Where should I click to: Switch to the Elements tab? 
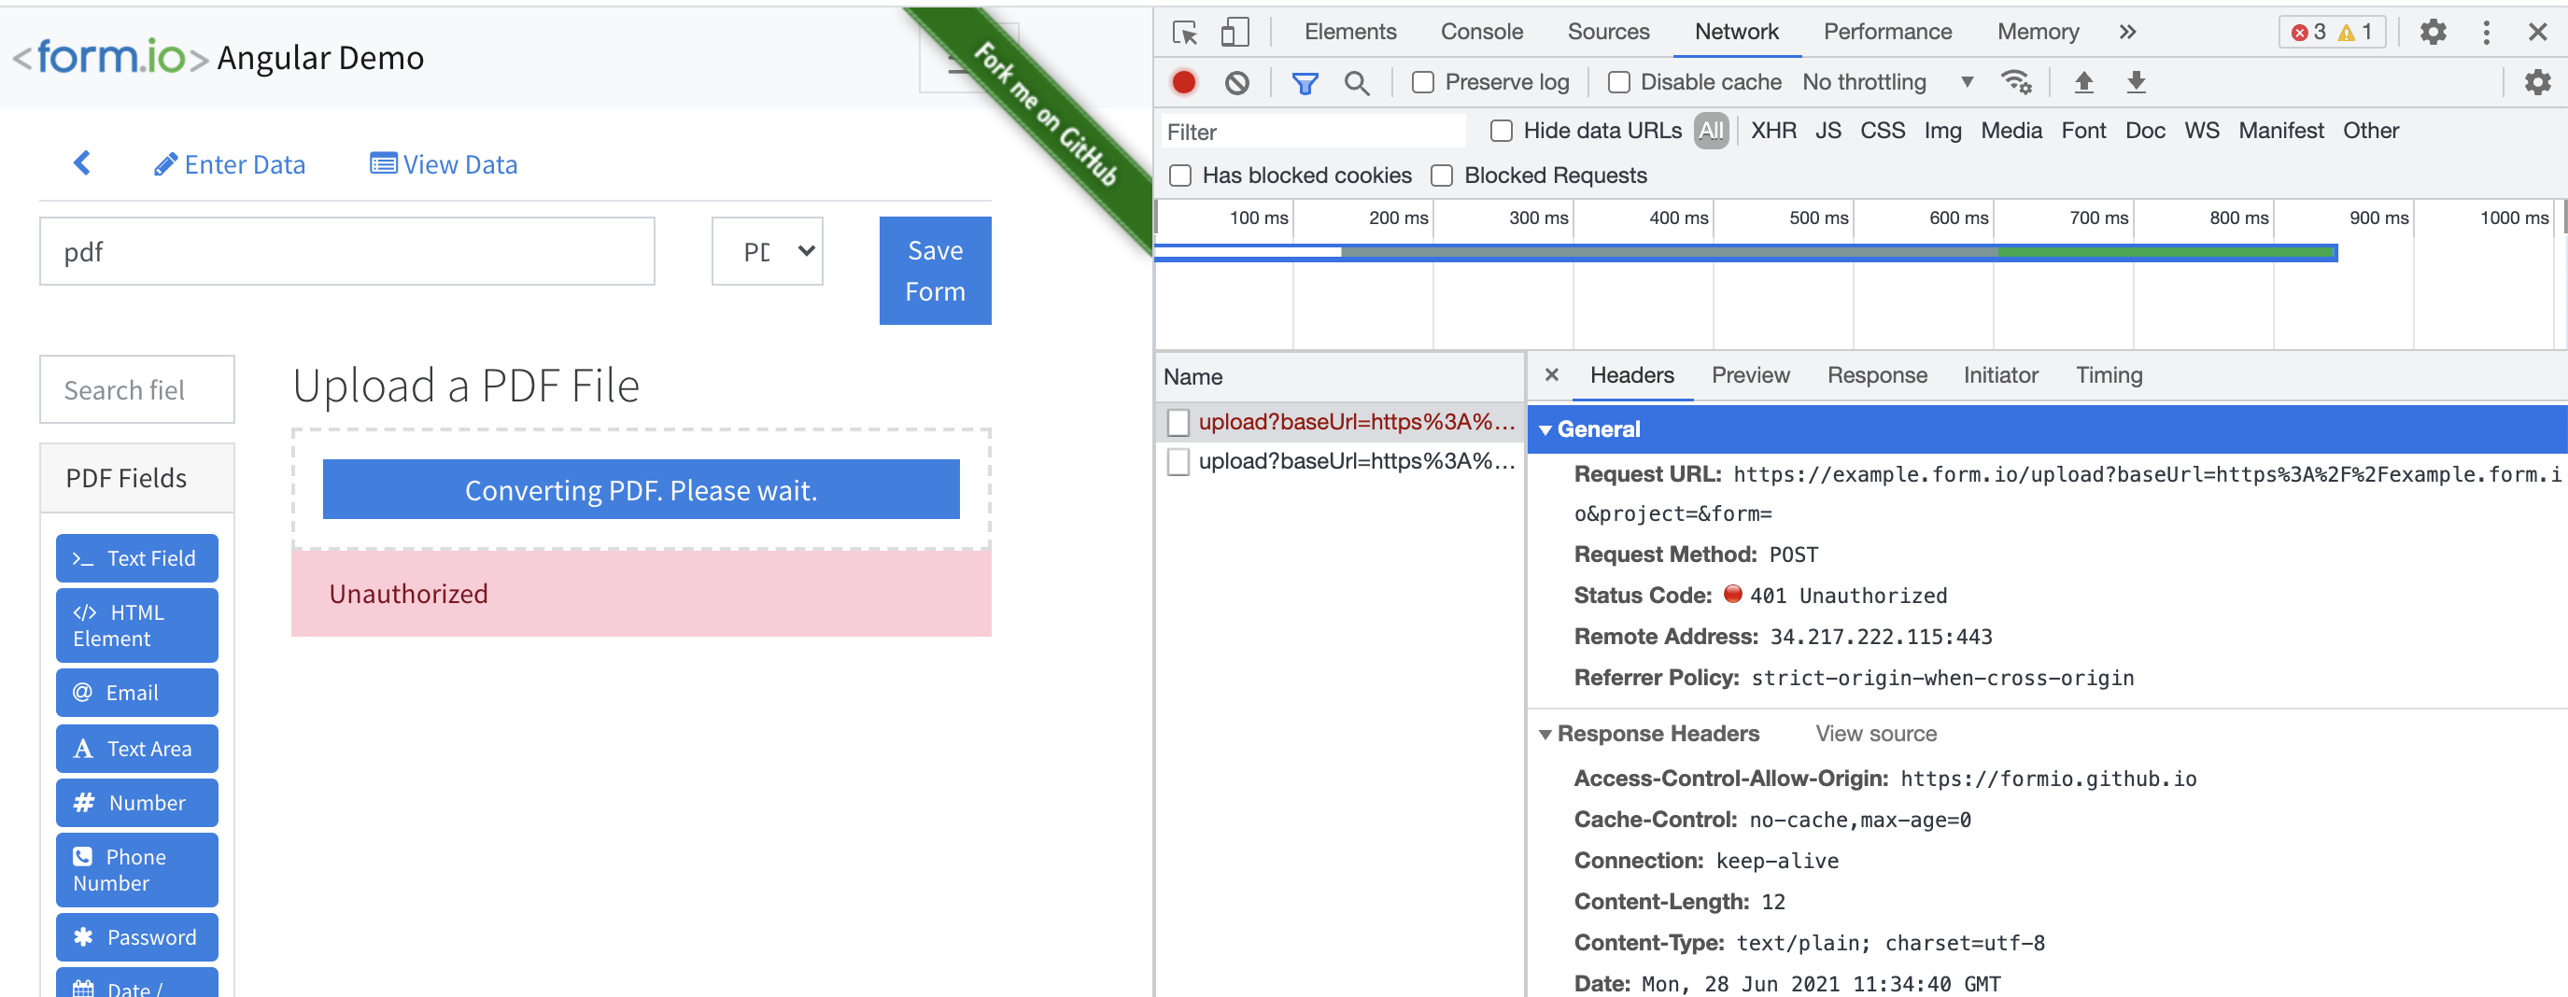(x=1349, y=32)
